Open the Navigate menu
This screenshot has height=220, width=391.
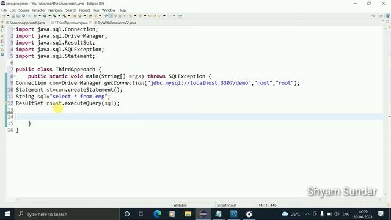coord(56,10)
